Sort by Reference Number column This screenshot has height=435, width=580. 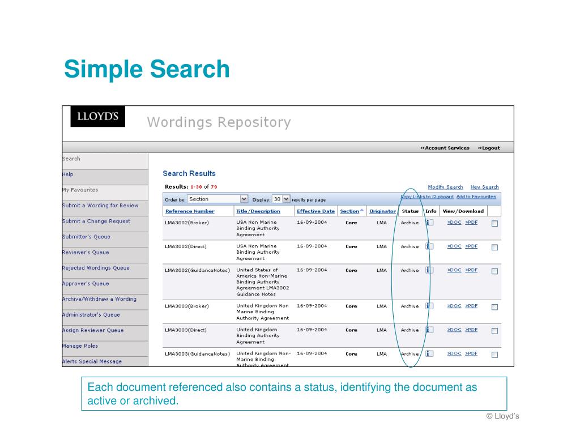click(x=190, y=211)
